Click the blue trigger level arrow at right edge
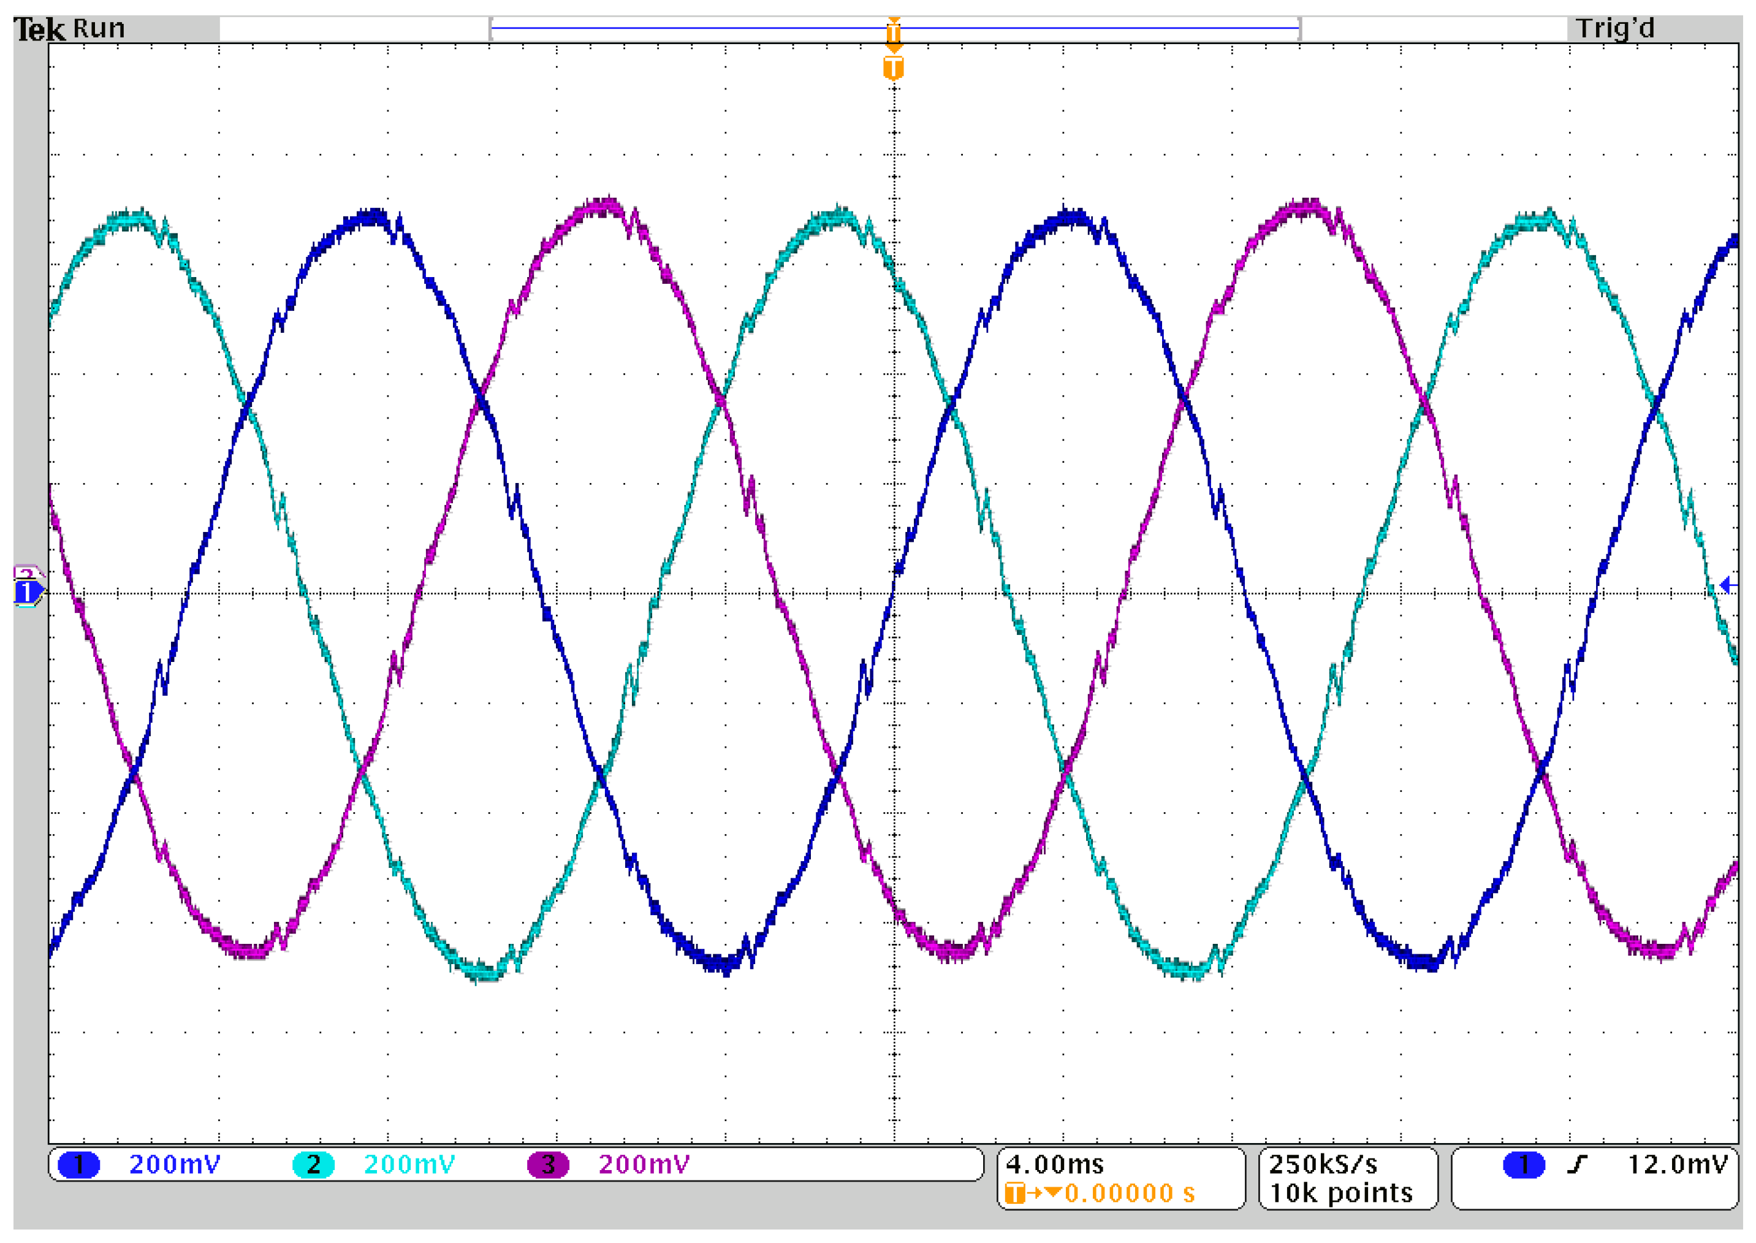 (1728, 585)
